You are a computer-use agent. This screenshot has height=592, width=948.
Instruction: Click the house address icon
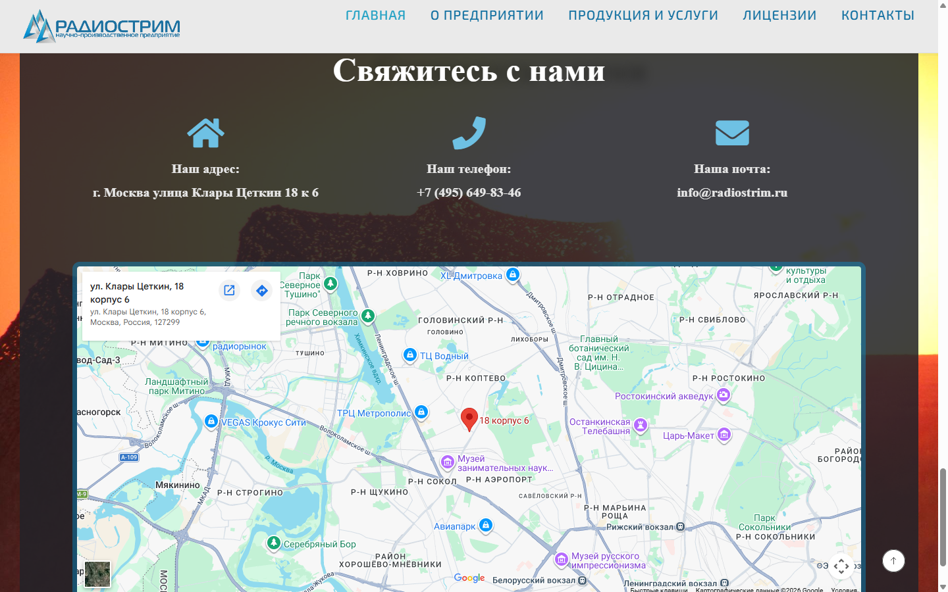pos(205,133)
